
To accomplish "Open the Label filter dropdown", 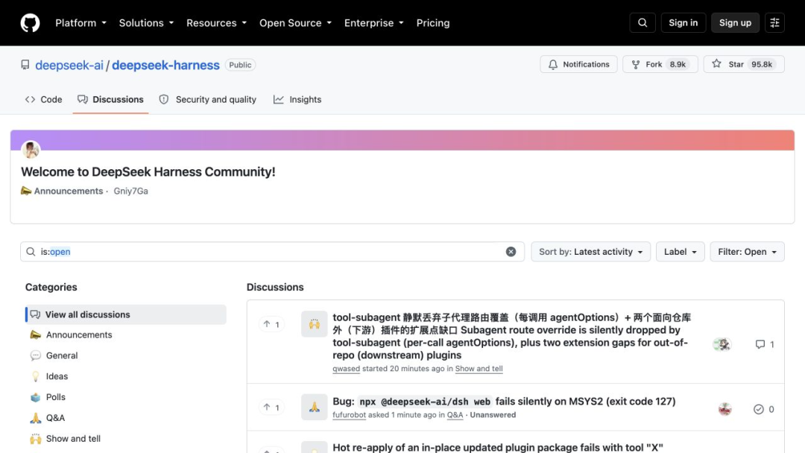I will pos(680,251).
